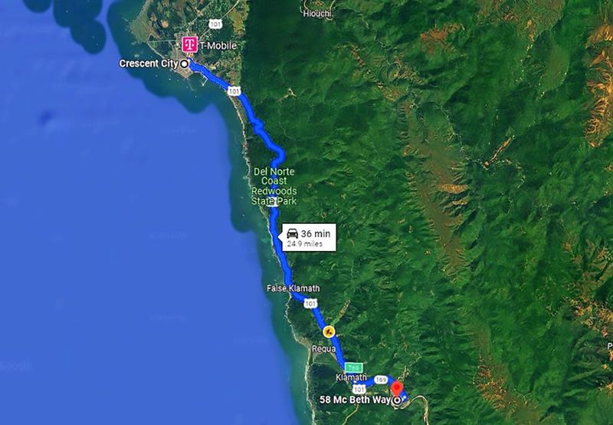The width and height of the screenshot is (613, 425).
Task: Open the yellow road work warning icon
Action: click(x=329, y=332)
